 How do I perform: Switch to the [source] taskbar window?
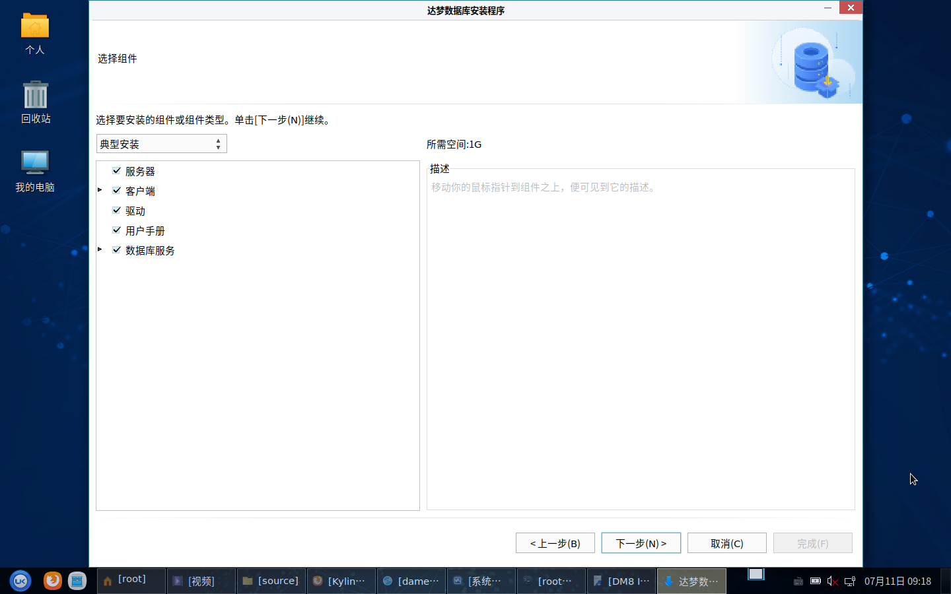tap(271, 581)
